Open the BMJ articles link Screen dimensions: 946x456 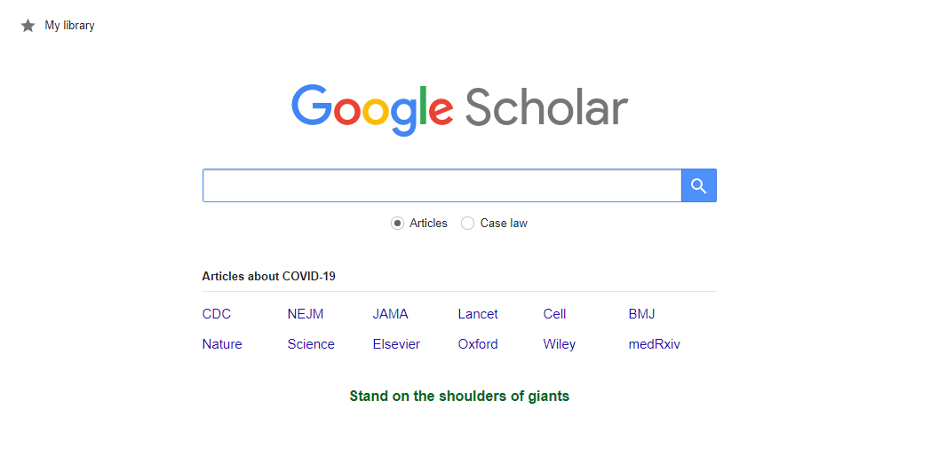click(641, 314)
